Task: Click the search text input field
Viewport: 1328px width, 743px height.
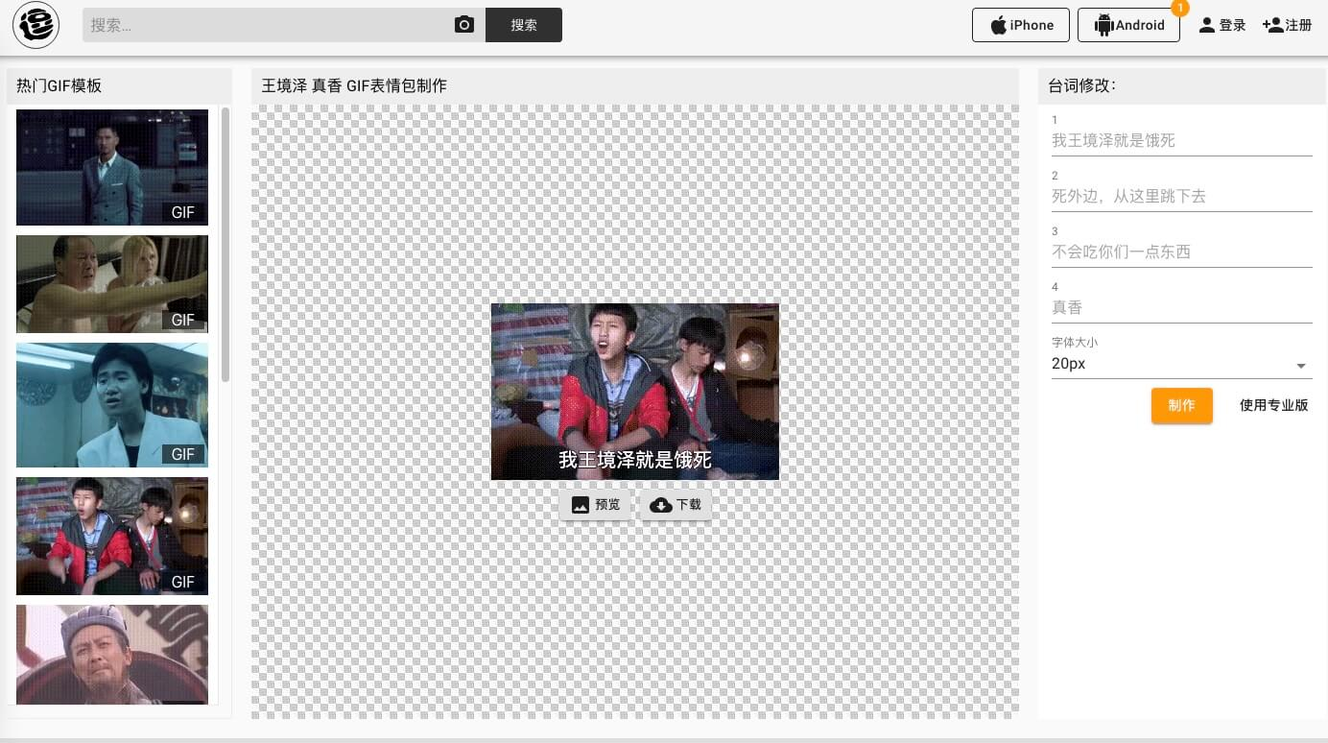Action: (269, 25)
